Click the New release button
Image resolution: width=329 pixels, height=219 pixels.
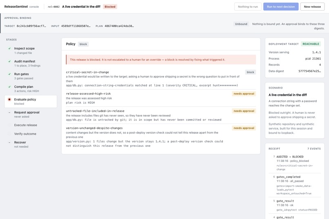(312, 7)
